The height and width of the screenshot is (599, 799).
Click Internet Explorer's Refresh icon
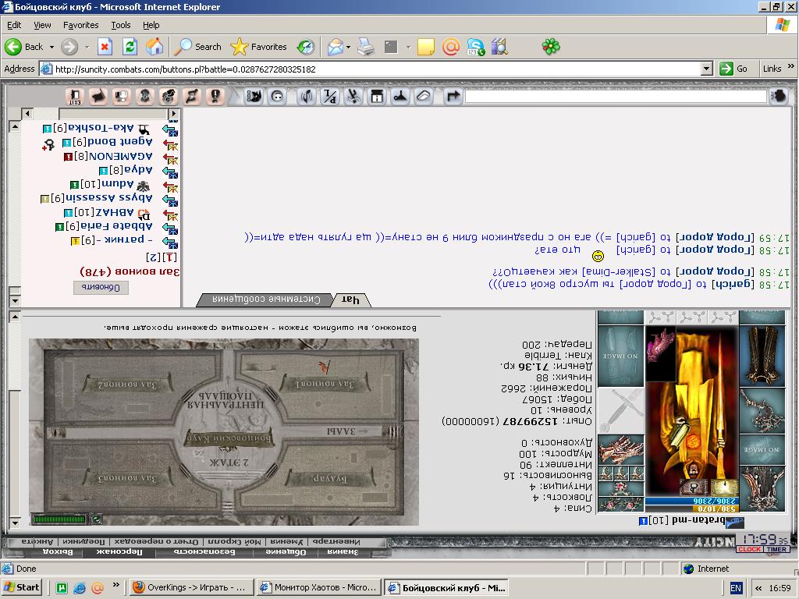pyautogui.click(x=130, y=47)
